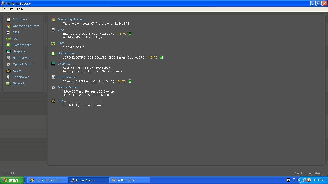Click the Windows flag icon in summary pane
The image size is (328, 184).
pyautogui.click(x=53, y=19)
